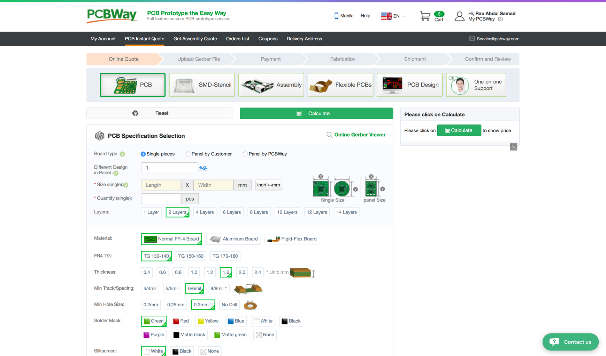This screenshot has width=606, height=356.
Task: Click the Different Design in Panel field
Action: coord(169,168)
